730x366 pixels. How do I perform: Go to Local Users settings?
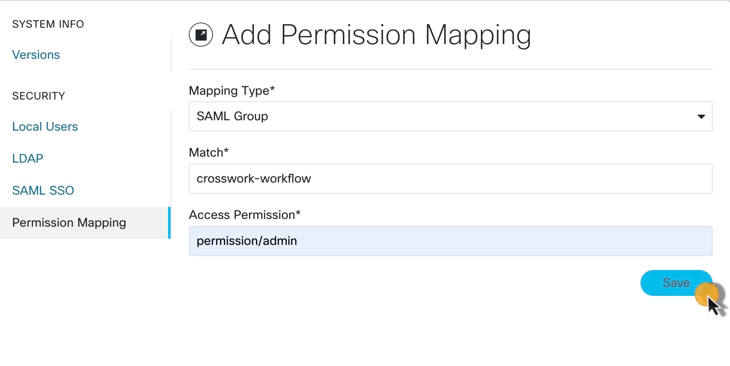tap(45, 127)
